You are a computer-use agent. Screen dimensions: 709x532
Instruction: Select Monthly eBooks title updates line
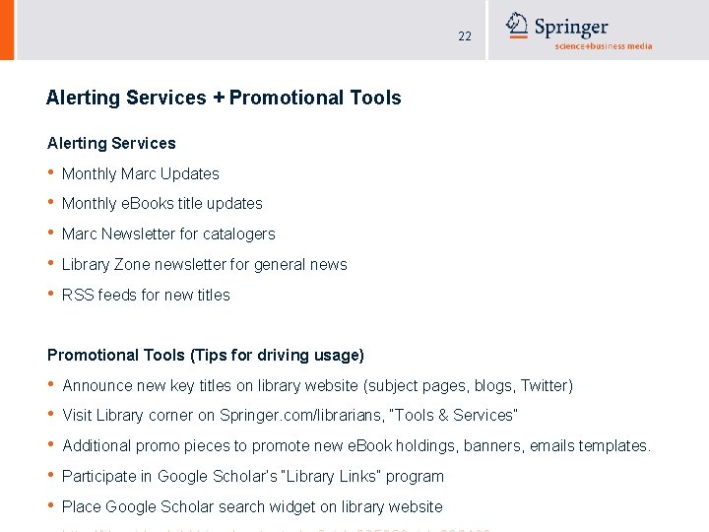[161, 204]
